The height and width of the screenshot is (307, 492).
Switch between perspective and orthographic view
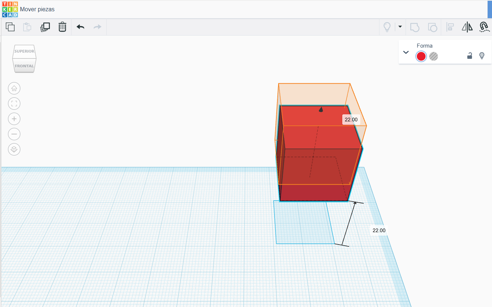click(x=14, y=149)
